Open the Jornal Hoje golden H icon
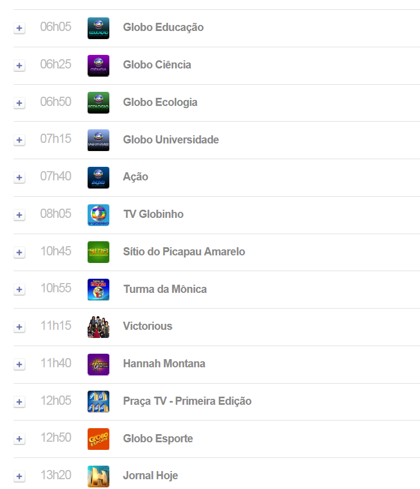The width and height of the screenshot is (420, 489). click(x=98, y=476)
